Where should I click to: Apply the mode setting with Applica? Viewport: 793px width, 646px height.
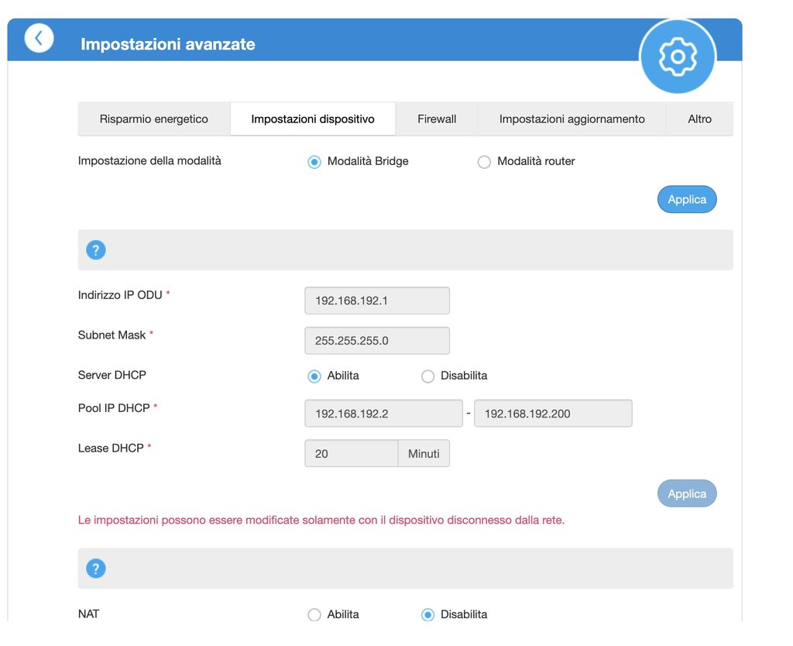pos(687,199)
